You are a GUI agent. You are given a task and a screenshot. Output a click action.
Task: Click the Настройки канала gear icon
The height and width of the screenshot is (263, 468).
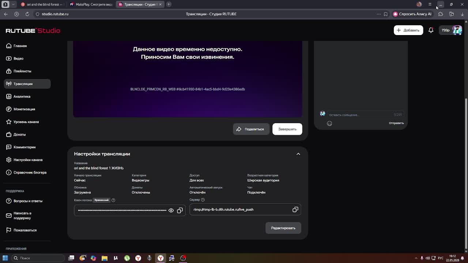pyautogui.click(x=9, y=160)
